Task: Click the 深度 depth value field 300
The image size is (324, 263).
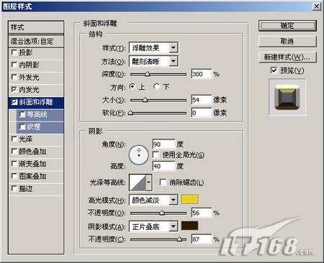Action: pos(202,74)
